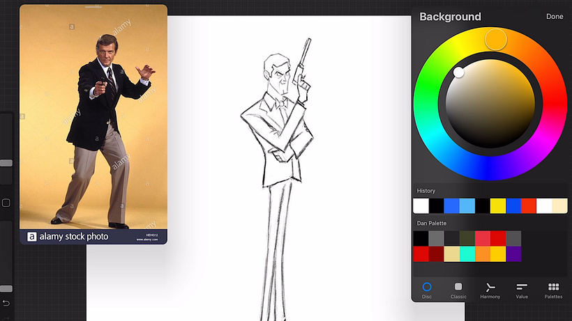The image size is (572, 321).
Task: Switch to the Disc color tab
Action: 427,290
